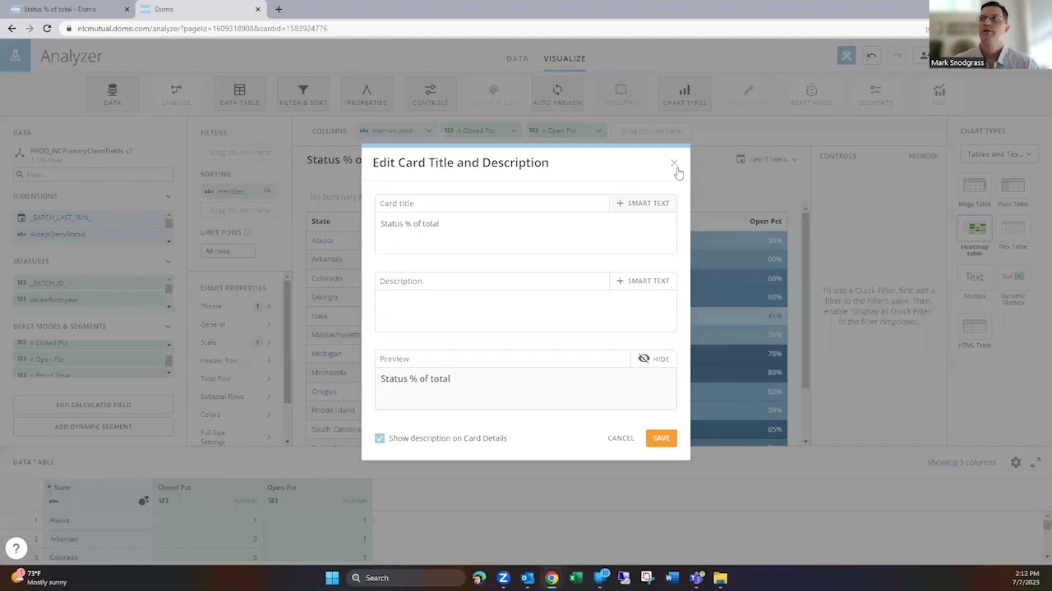Open the Beast Mode tool
This screenshot has width=1052, height=591.
811,94
